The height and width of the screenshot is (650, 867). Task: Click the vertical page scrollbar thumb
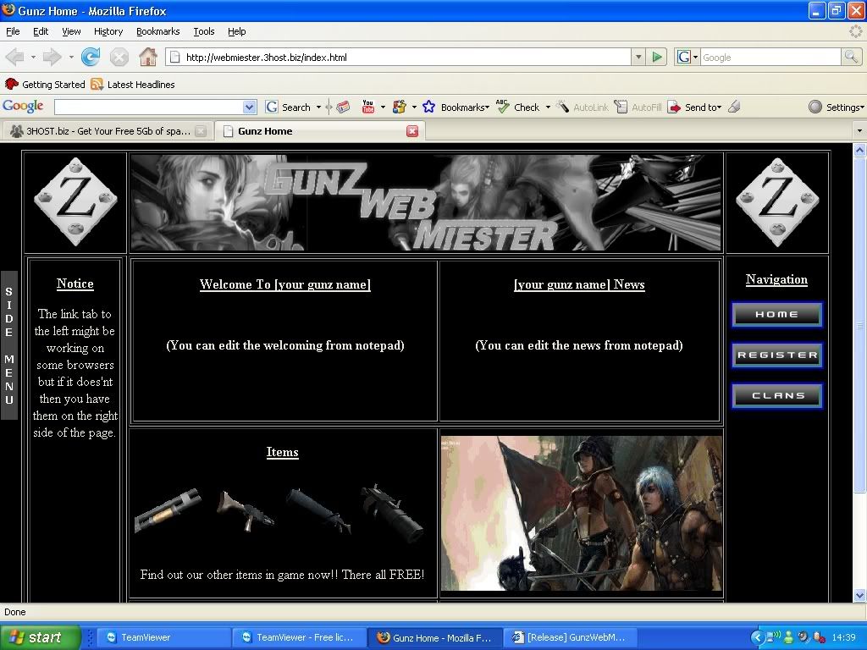click(x=860, y=326)
